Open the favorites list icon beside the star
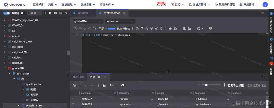The height and width of the screenshot is (108, 274). tap(175, 29)
